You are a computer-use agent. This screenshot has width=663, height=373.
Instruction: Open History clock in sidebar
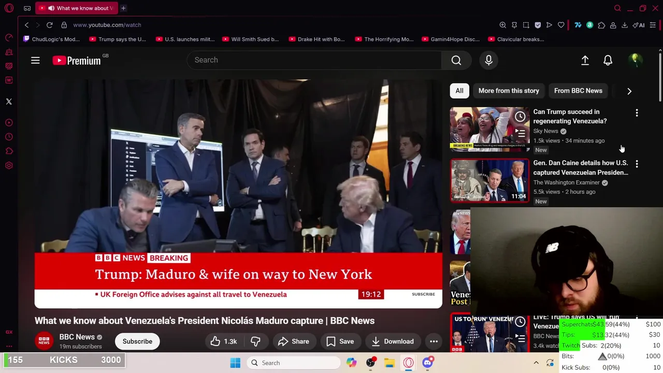9,137
